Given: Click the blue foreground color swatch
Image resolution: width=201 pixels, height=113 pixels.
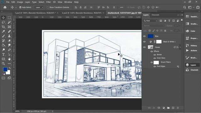Looking at the screenshot, I should coord(5,69).
